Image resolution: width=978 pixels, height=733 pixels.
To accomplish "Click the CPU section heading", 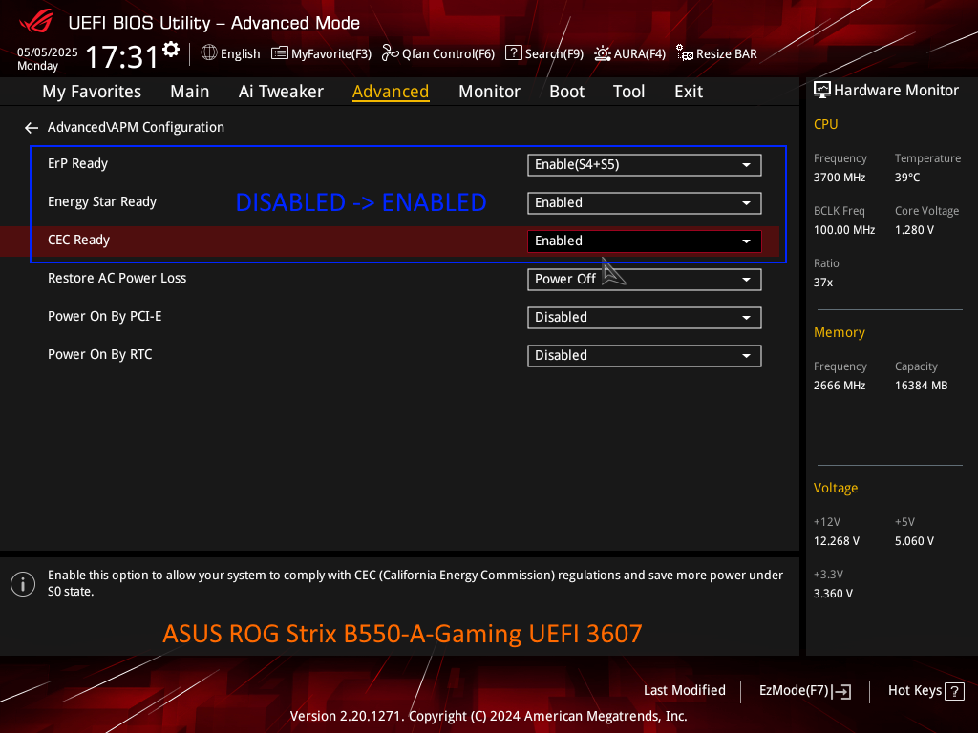I will tap(826, 125).
